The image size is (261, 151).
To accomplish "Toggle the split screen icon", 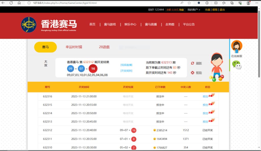I will coord(216,3).
